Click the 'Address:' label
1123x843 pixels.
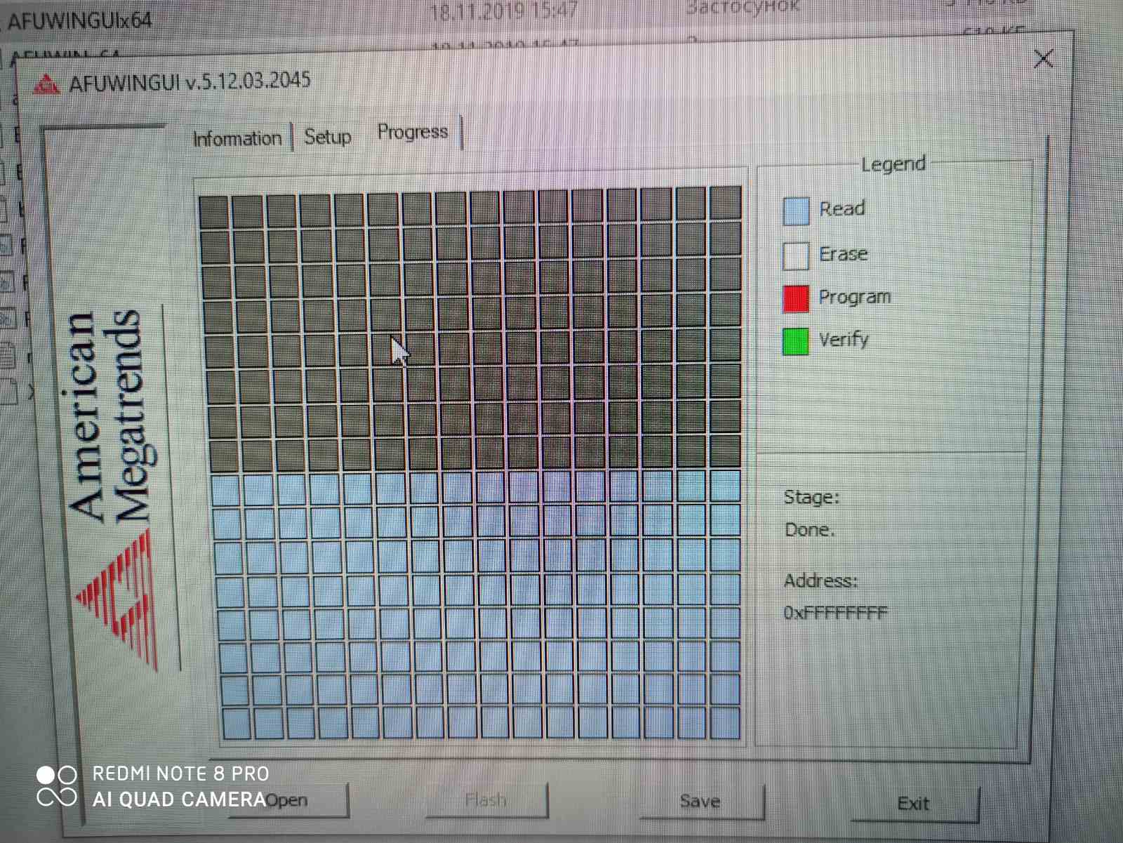coord(821,580)
